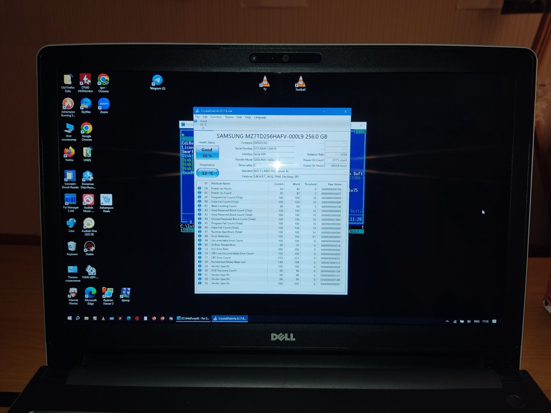Image resolution: width=551 pixels, height=413 pixels.
Task: Click the taskbar search magnifier icon
Action: pos(78,318)
